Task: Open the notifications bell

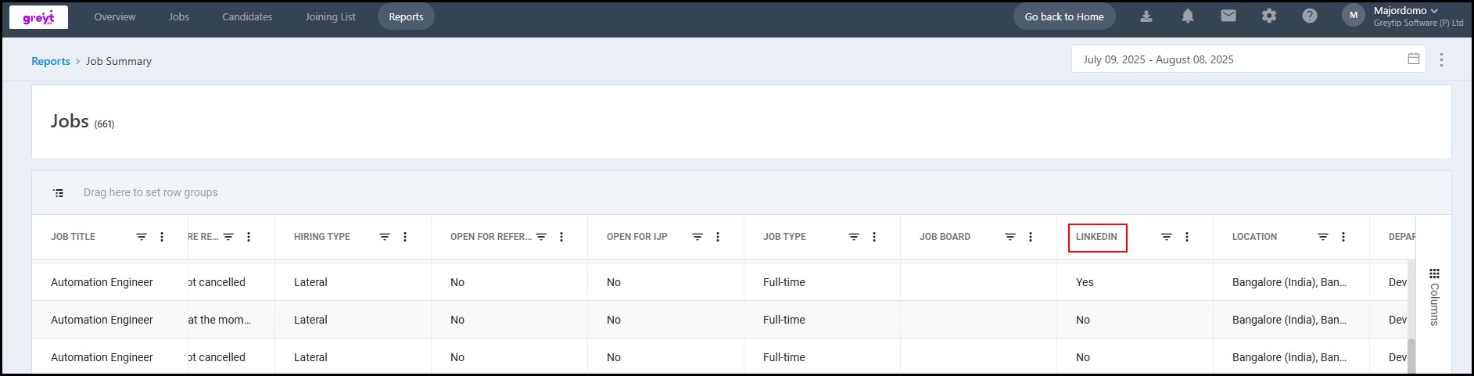Action: 1188,16
